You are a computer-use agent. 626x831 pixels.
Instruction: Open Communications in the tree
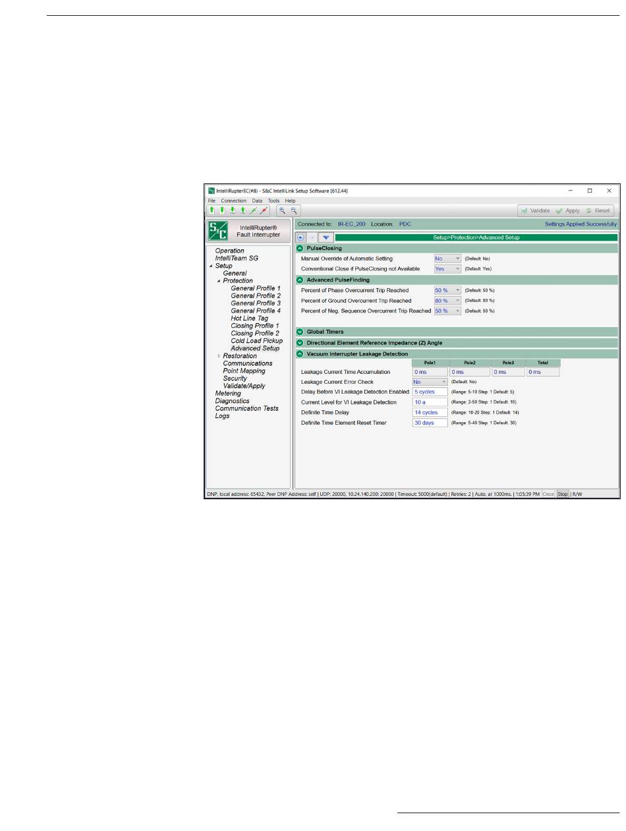pyautogui.click(x=247, y=363)
